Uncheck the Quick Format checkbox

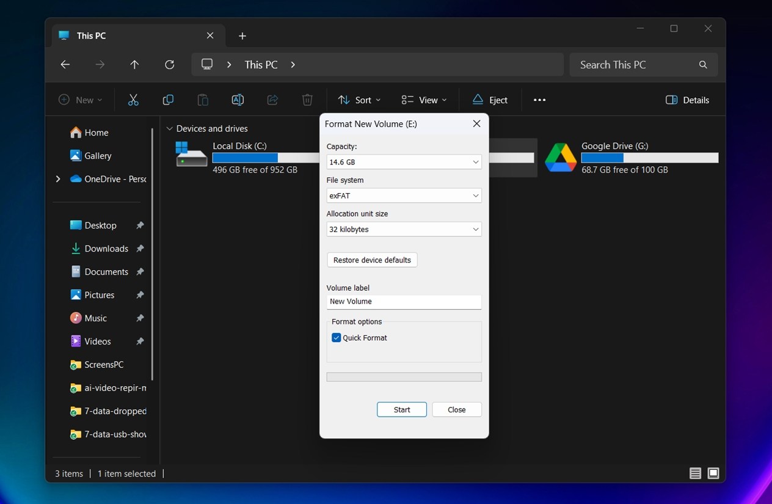click(337, 338)
